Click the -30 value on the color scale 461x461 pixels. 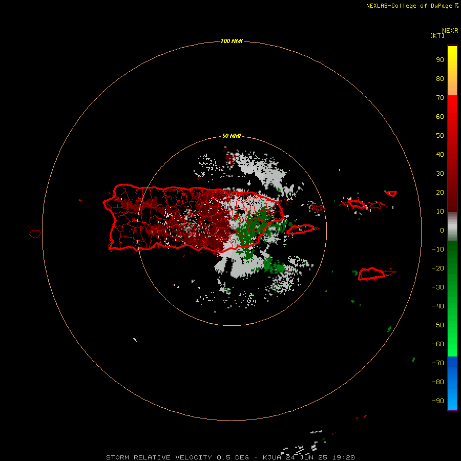click(438, 287)
